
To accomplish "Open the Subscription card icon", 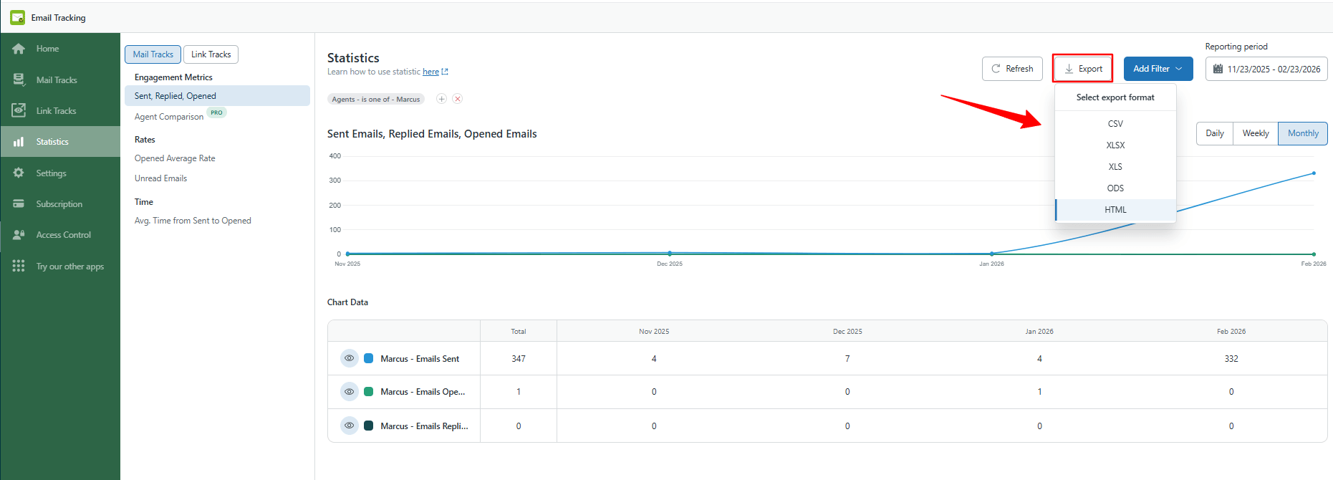I will pos(19,204).
